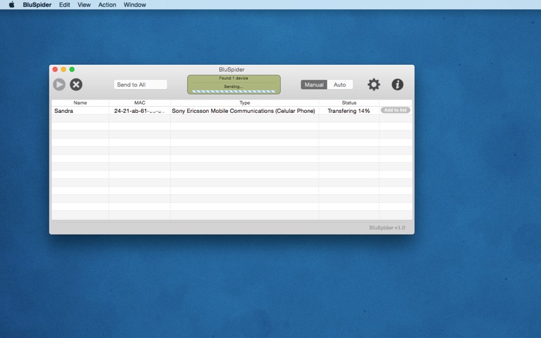Sort devices by Name column header
This screenshot has width=541, height=338.
[x=80, y=103]
